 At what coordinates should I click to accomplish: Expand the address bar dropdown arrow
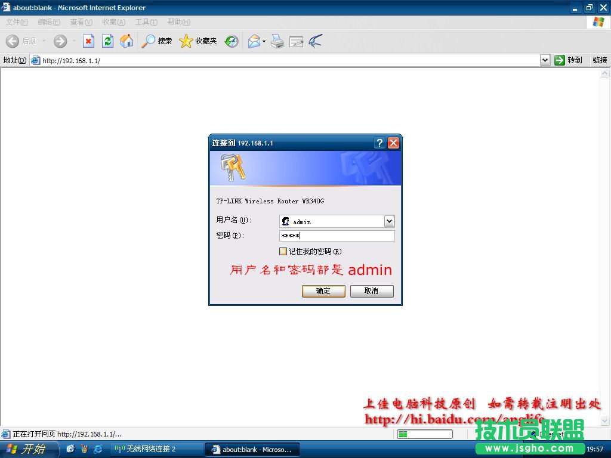(545, 60)
